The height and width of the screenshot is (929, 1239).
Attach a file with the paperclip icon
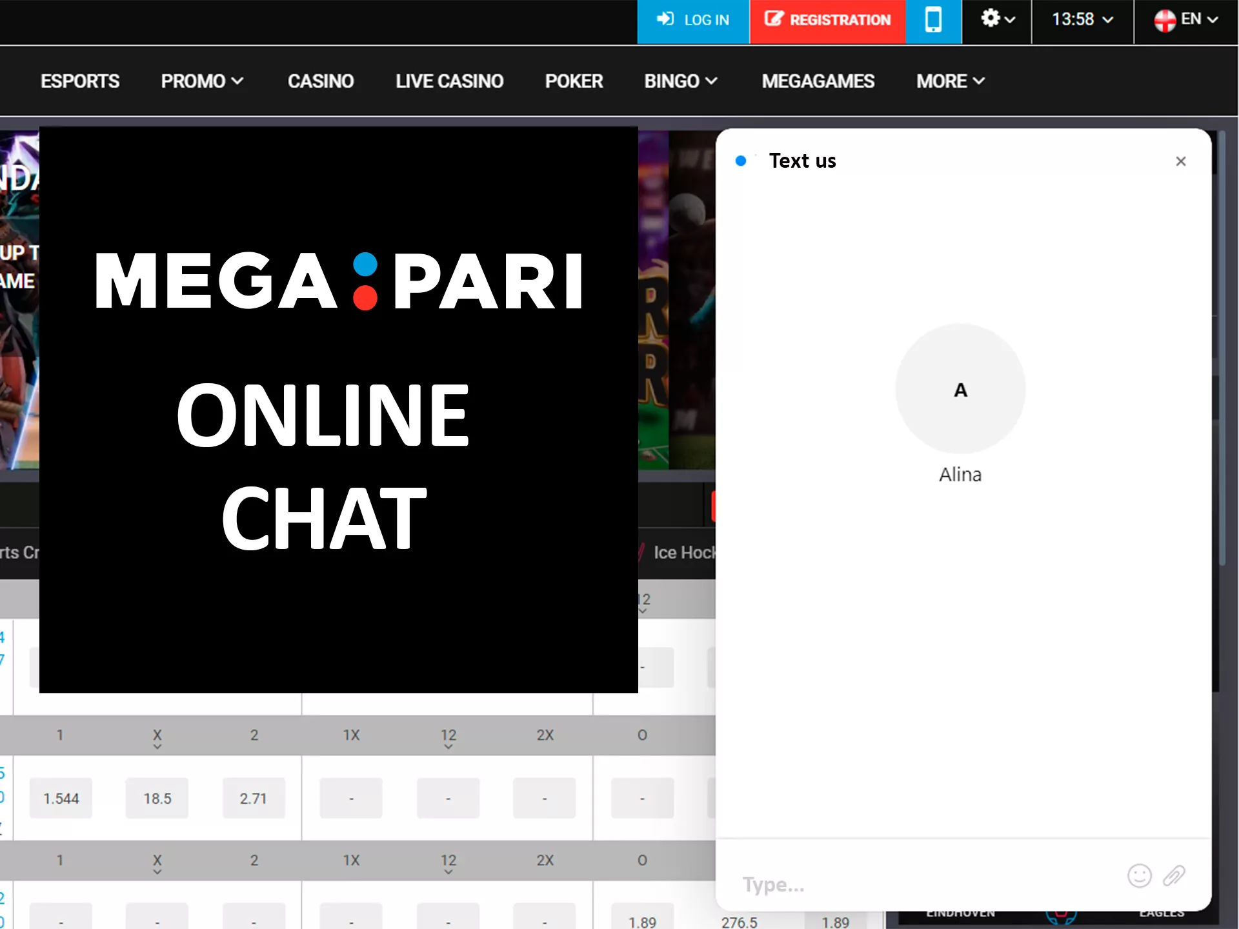pos(1174,876)
